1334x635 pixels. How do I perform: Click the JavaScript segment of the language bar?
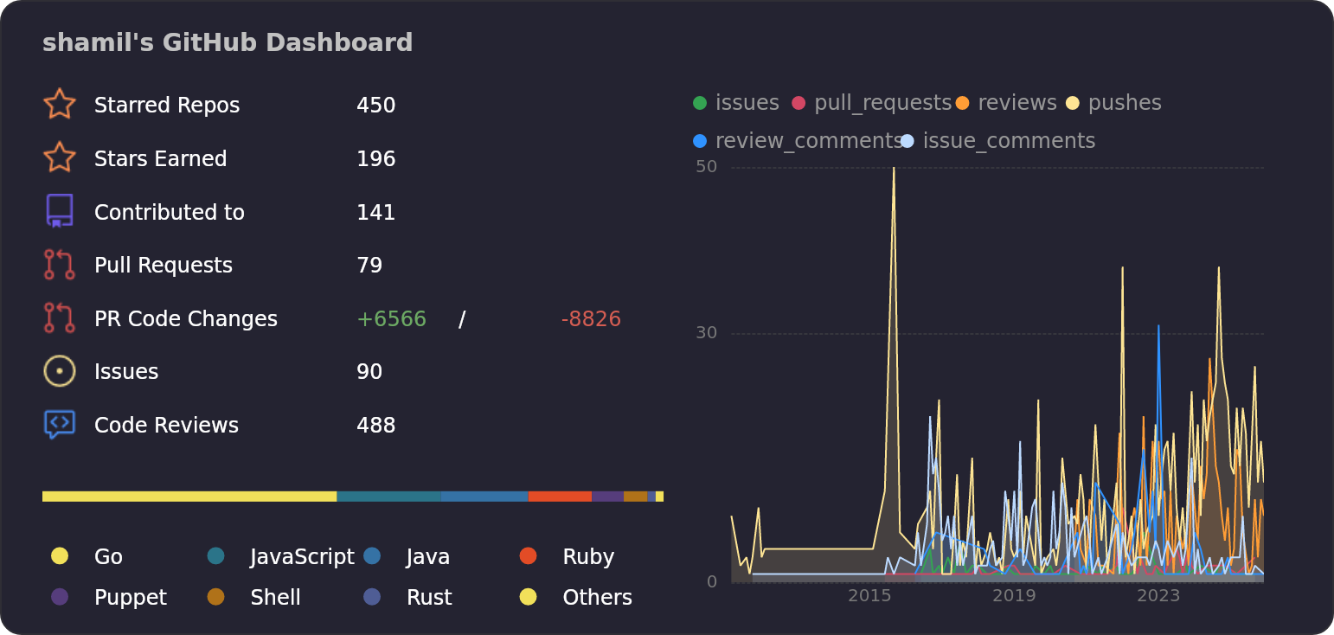[x=388, y=496]
